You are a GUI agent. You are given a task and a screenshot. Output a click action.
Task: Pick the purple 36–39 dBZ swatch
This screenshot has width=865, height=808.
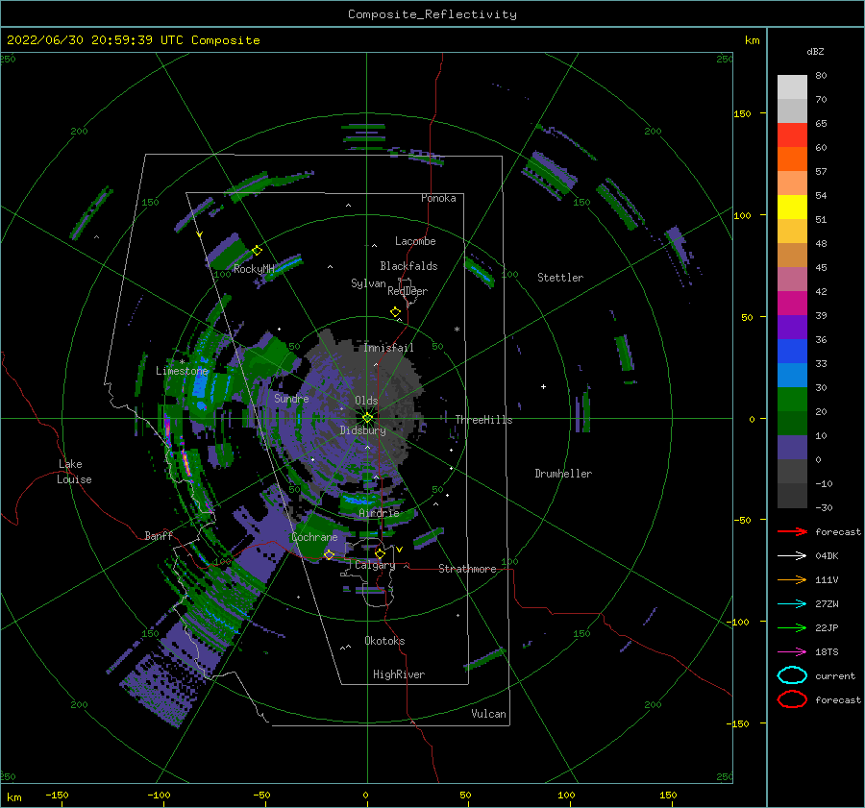click(x=792, y=327)
